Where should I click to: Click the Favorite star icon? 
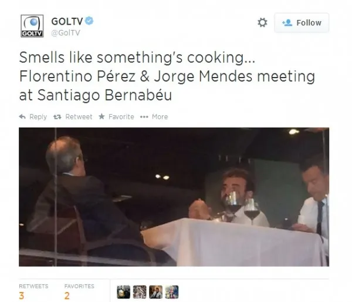point(101,116)
